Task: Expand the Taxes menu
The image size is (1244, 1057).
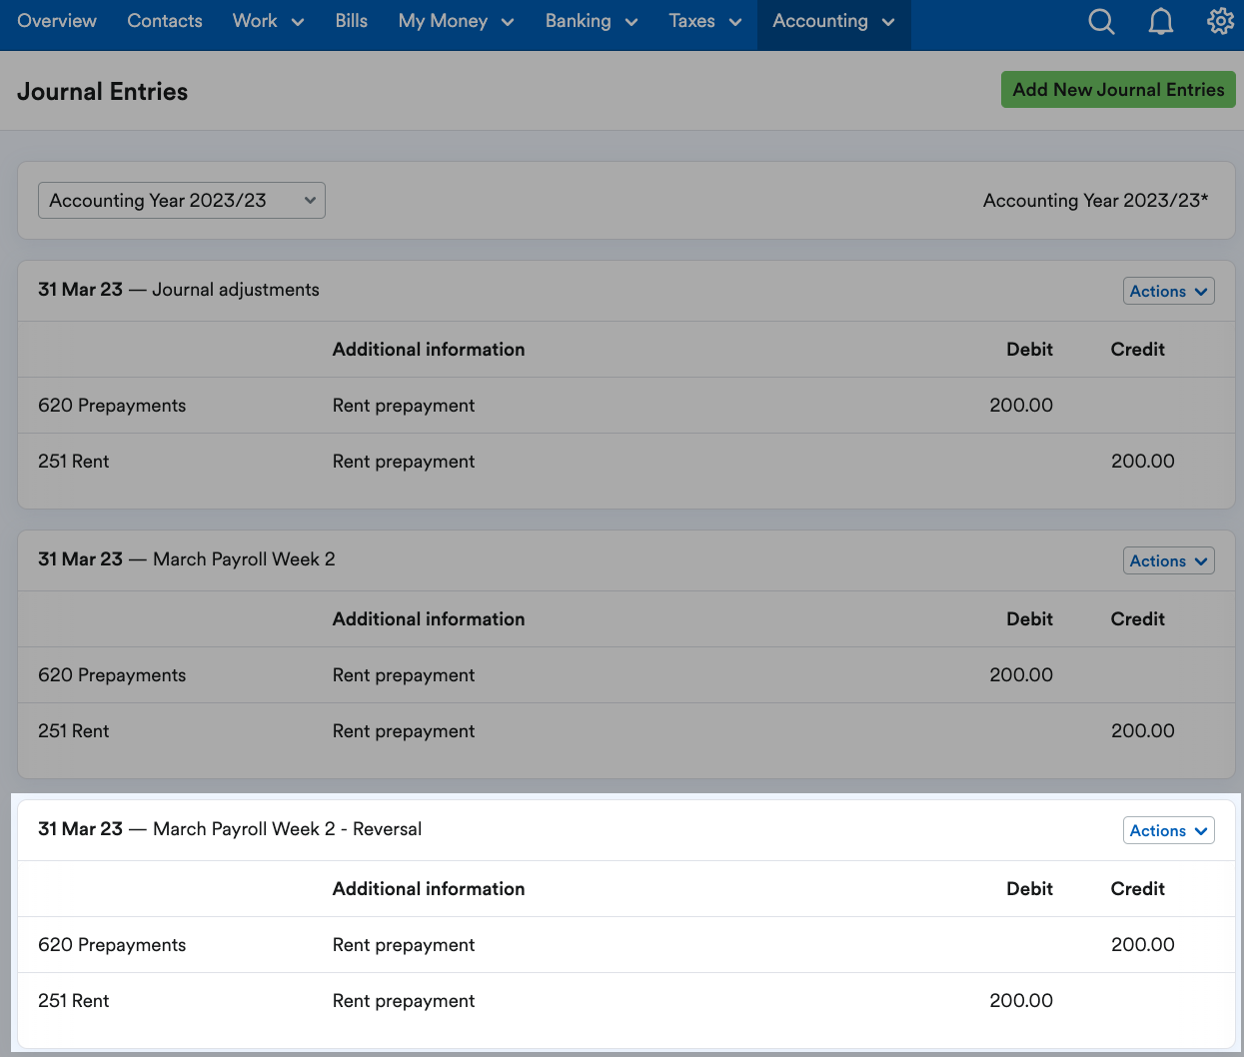Action: [705, 21]
